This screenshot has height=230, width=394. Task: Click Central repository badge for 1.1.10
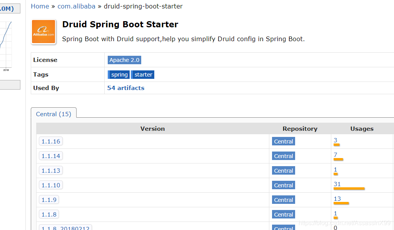click(x=284, y=185)
